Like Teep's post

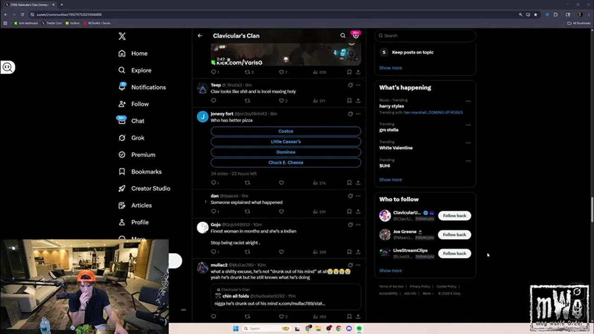(x=281, y=101)
